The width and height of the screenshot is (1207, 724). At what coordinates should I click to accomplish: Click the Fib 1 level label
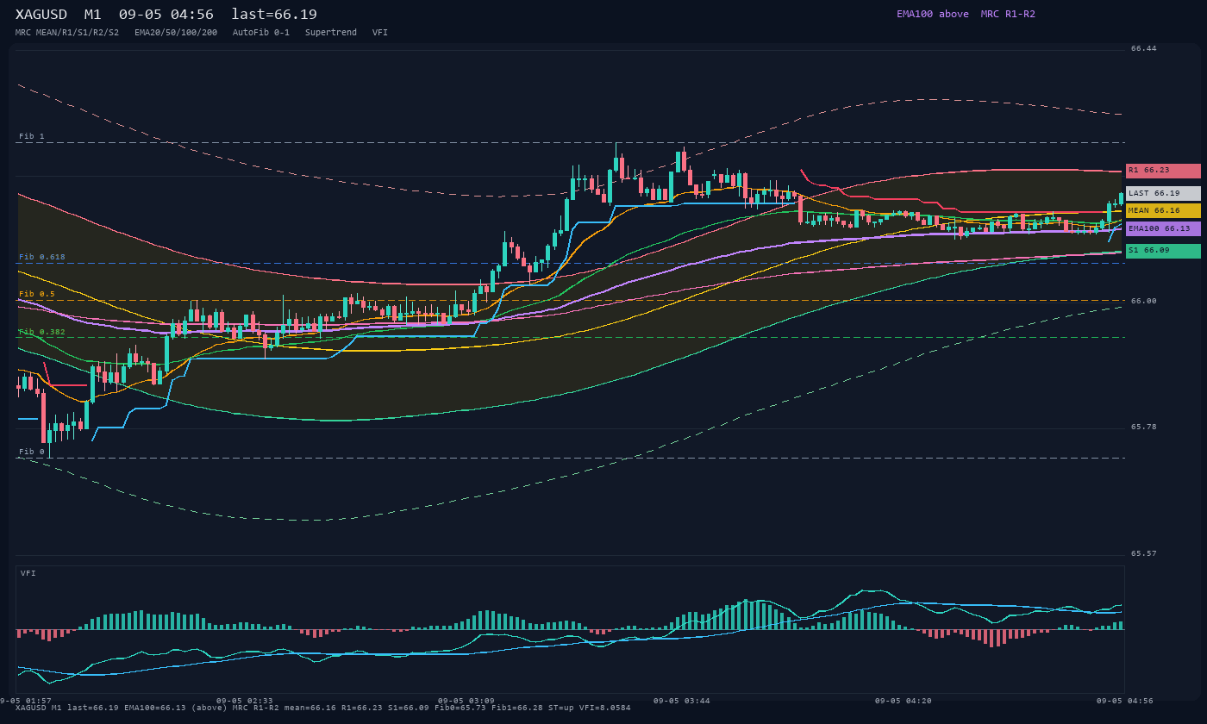pyautogui.click(x=32, y=136)
